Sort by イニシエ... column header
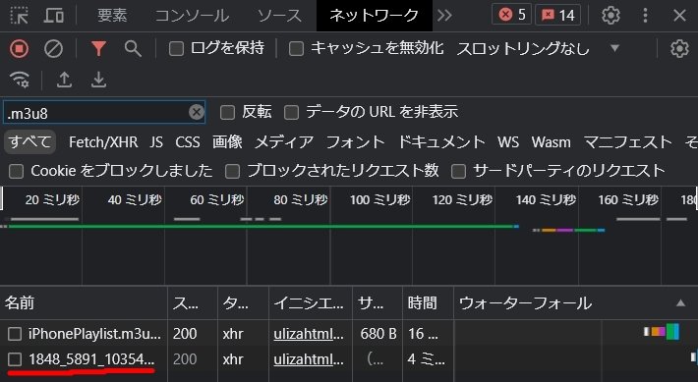 pyautogui.click(x=311, y=303)
